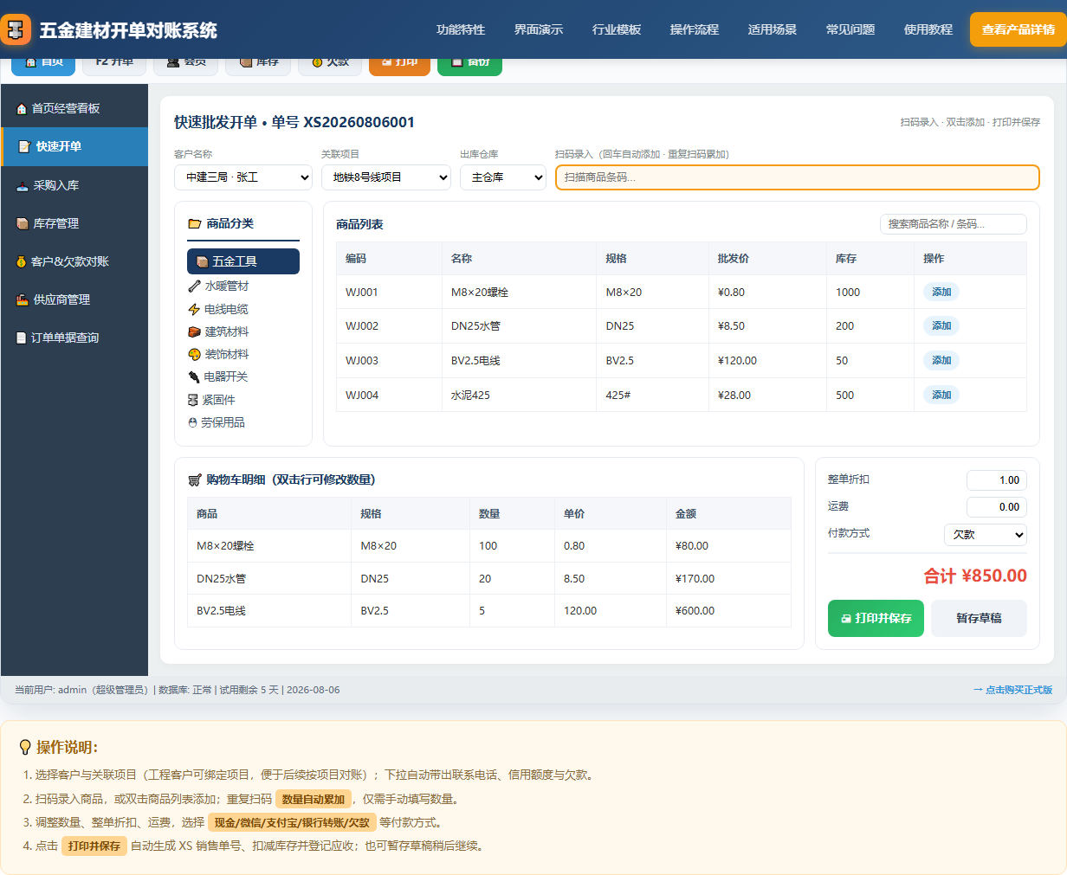1067x875 pixels.
Task: Go to 操作流程 nav item
Action: 695,29
